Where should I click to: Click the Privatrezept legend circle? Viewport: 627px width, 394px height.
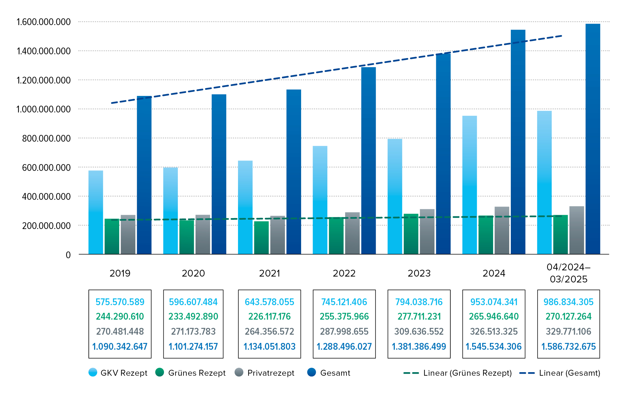coord(239,372)
